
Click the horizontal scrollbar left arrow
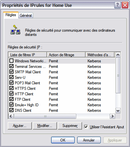pyautogui.click(x=11, y=116)
